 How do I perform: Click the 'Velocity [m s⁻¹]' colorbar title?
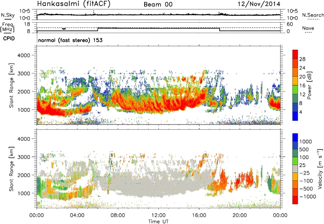[320, 169]
